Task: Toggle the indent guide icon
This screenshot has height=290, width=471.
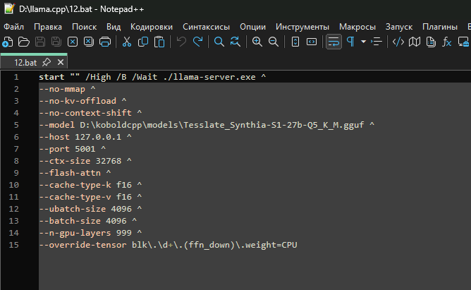Action: pos(377,42)
